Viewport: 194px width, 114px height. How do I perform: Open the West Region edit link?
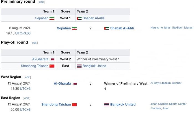[x=27, y=77]
